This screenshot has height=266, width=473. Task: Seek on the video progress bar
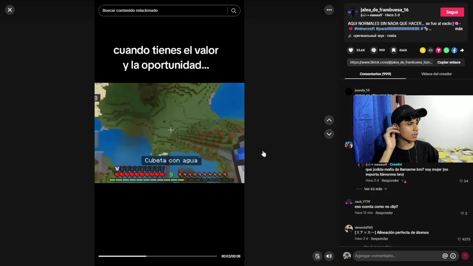click(157, 256)
